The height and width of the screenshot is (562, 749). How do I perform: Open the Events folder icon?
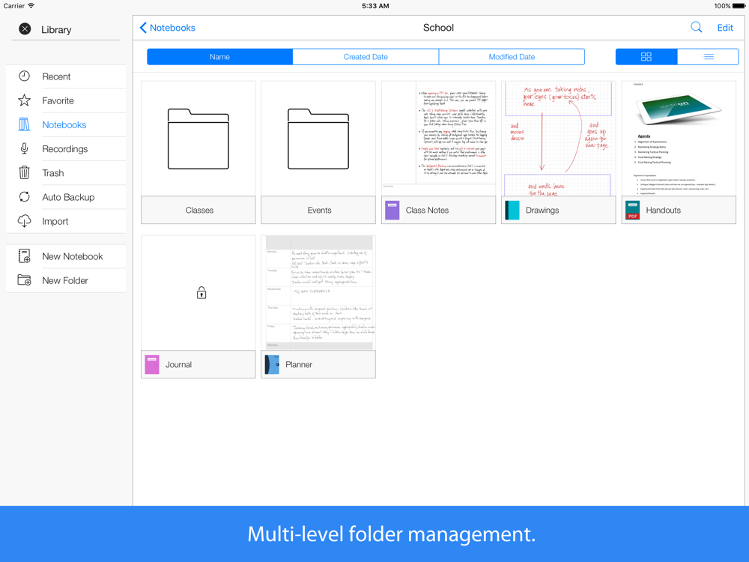pyautogui.click(x=318, y=139)
